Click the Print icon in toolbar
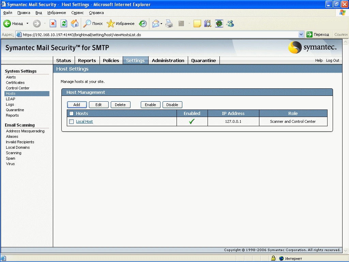Screen dimensions: 349x262 [169, 24]
